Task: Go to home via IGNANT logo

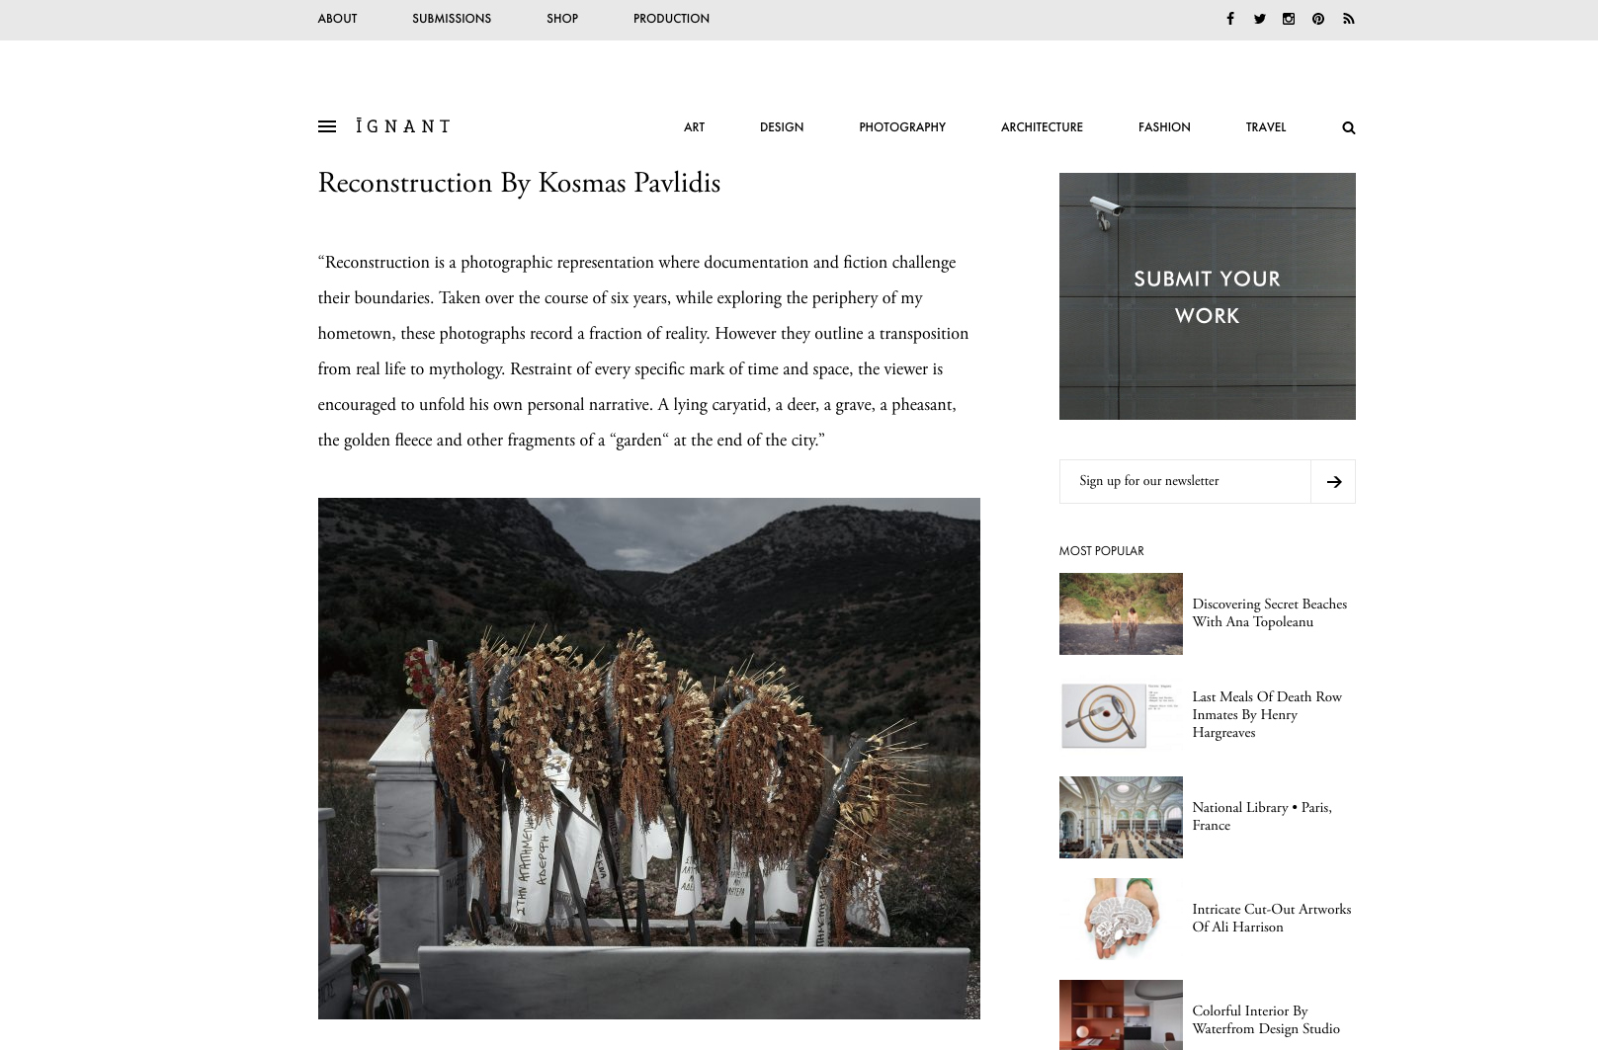Action: (x=403, y=126)
